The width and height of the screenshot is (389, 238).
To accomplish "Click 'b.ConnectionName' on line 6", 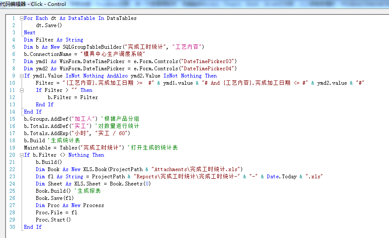I will [x=47, y=54].
